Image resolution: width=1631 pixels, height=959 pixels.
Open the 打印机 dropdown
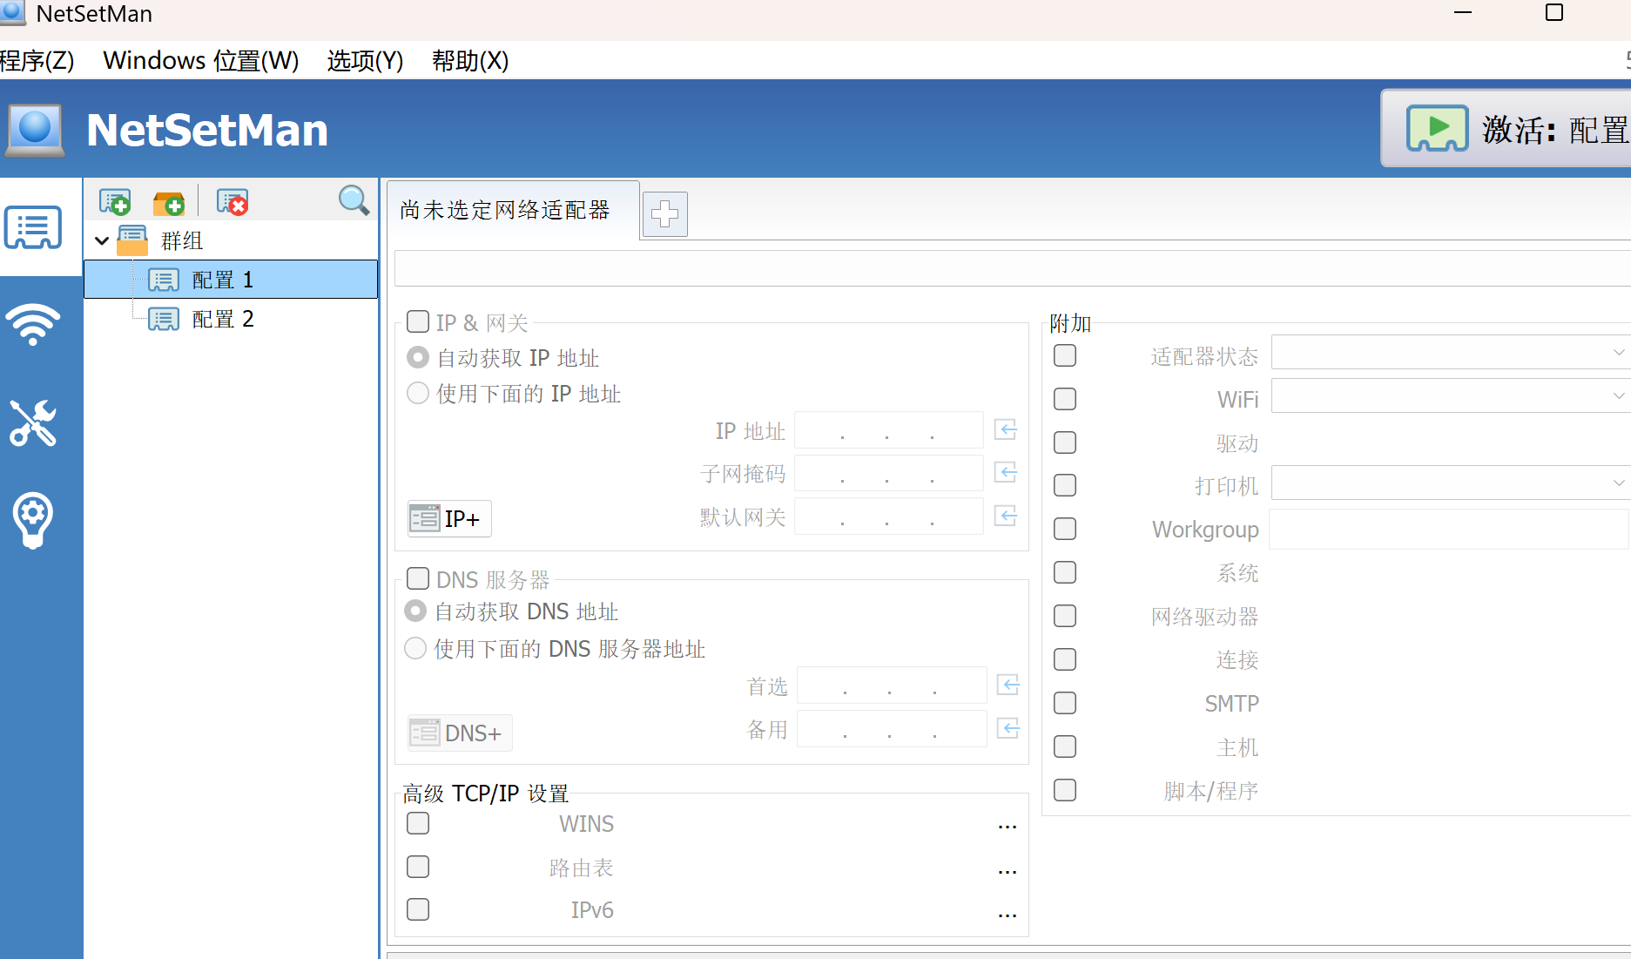click(1451, 483)
